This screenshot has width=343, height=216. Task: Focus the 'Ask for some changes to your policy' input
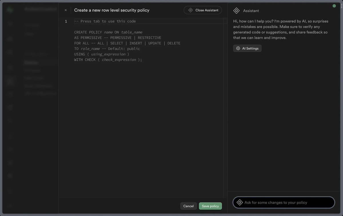pyautogui.click(x=284, y=203)
